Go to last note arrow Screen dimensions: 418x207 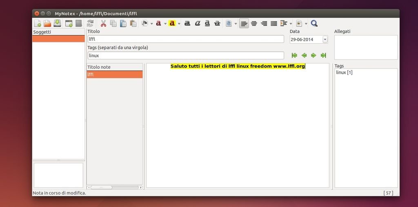pyautogui.click(x=323, y=55)
